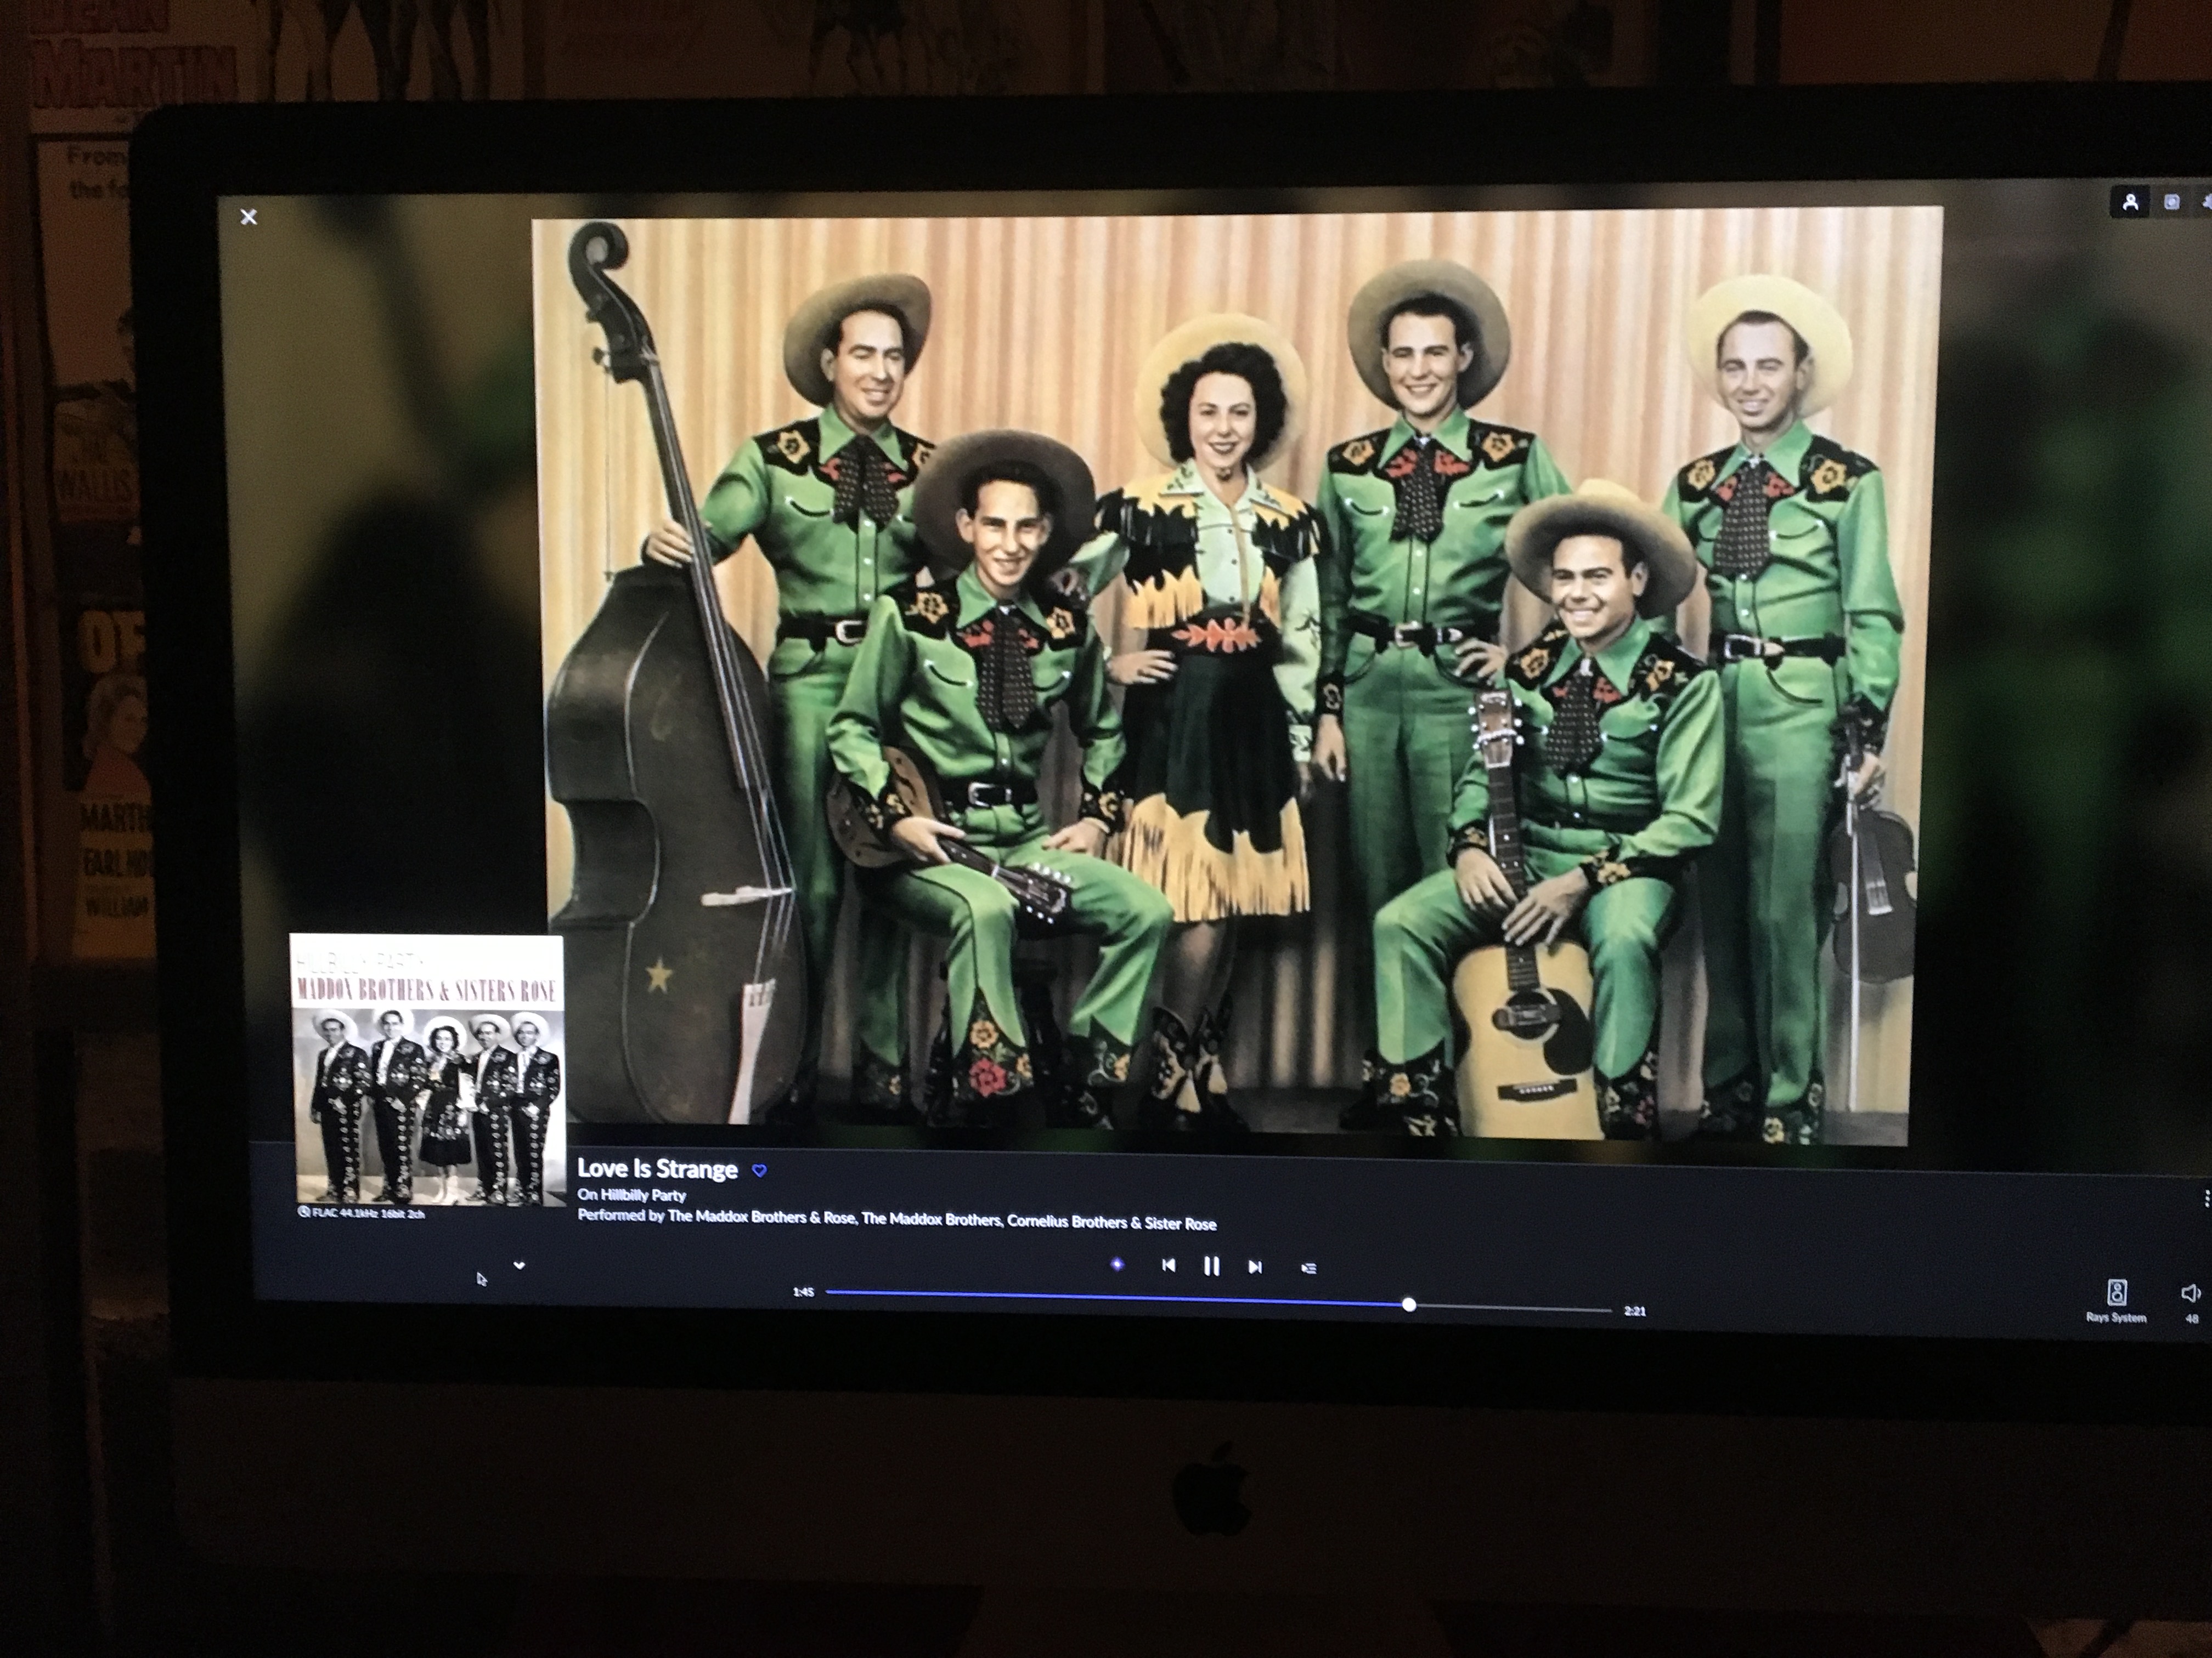Toggle Roon Radio sparkle icon
The height and width of the screenshot is (1658, 2212).
point(1118,1264)
